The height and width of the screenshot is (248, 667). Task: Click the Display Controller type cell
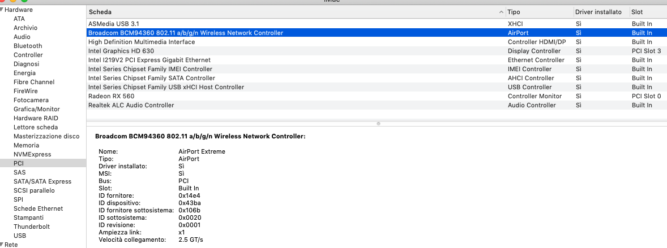coord(535,51)
